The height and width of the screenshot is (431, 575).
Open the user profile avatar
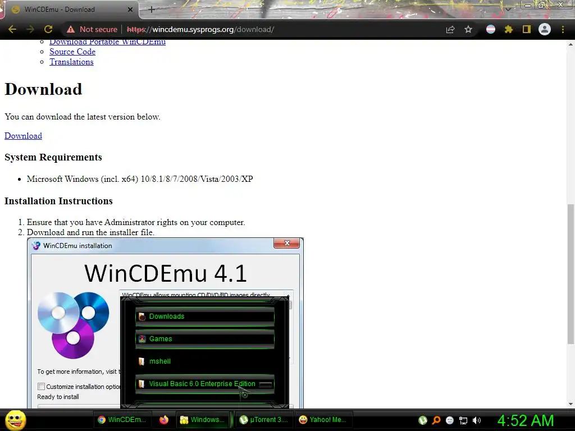click(545, 29)
